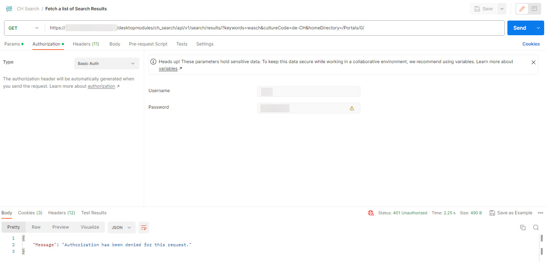Open the comments mode icon
546x262 pixels.
534,9
